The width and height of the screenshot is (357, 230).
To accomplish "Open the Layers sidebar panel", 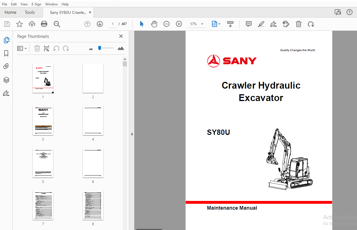I will pos(6,80).
